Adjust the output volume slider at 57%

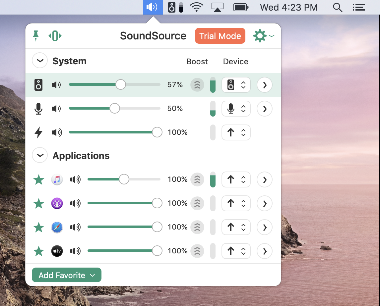click(115, 84)
